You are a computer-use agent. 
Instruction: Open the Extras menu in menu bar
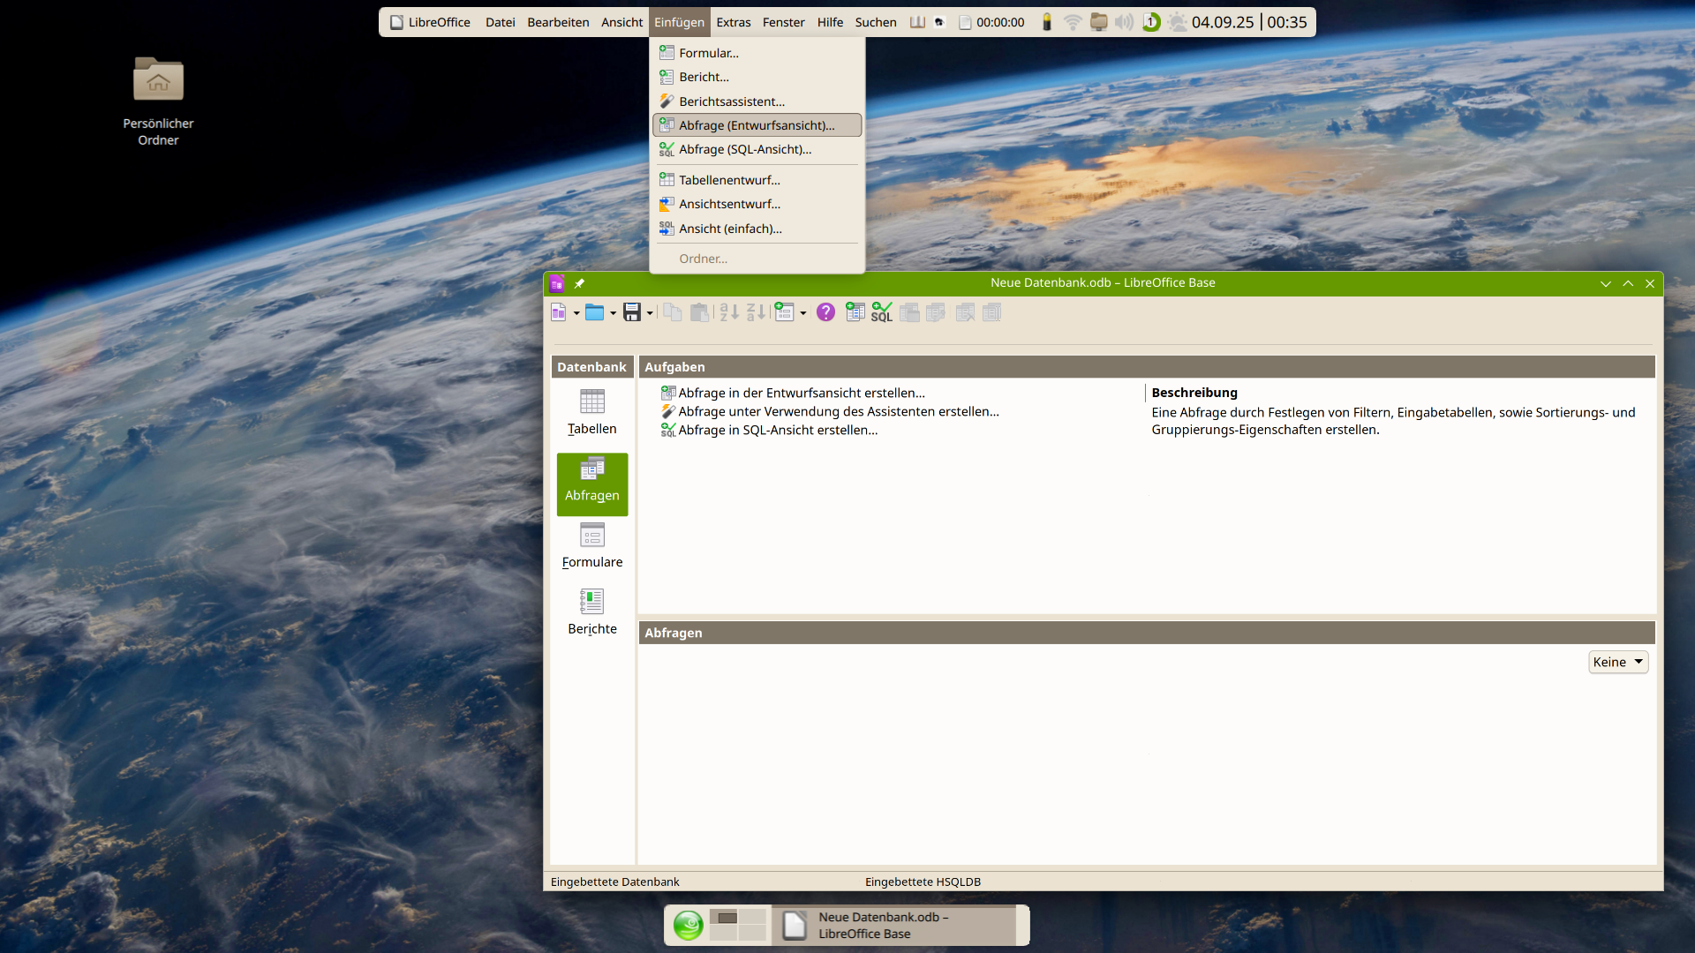[733, 22]
